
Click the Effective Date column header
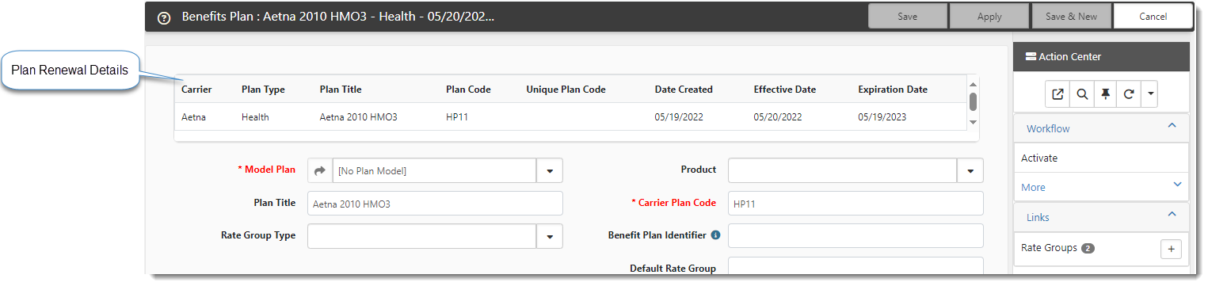coord(784,90)
